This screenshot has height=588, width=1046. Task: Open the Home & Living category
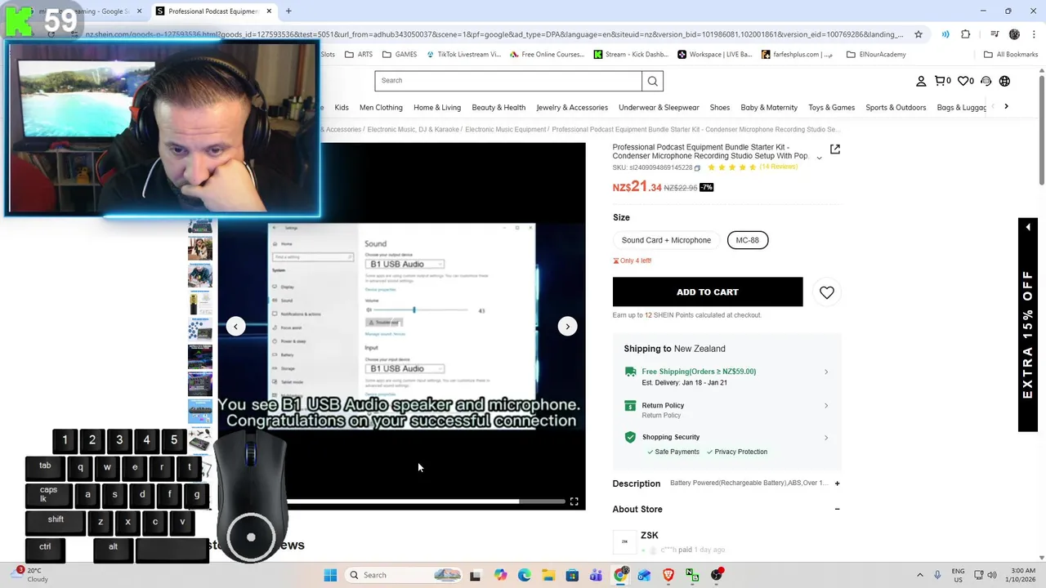(x=437, y=108)
